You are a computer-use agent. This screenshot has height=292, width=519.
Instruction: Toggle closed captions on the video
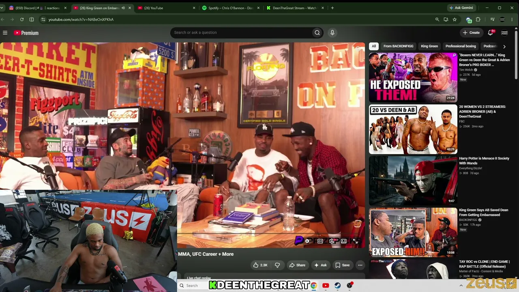(320, 241)
